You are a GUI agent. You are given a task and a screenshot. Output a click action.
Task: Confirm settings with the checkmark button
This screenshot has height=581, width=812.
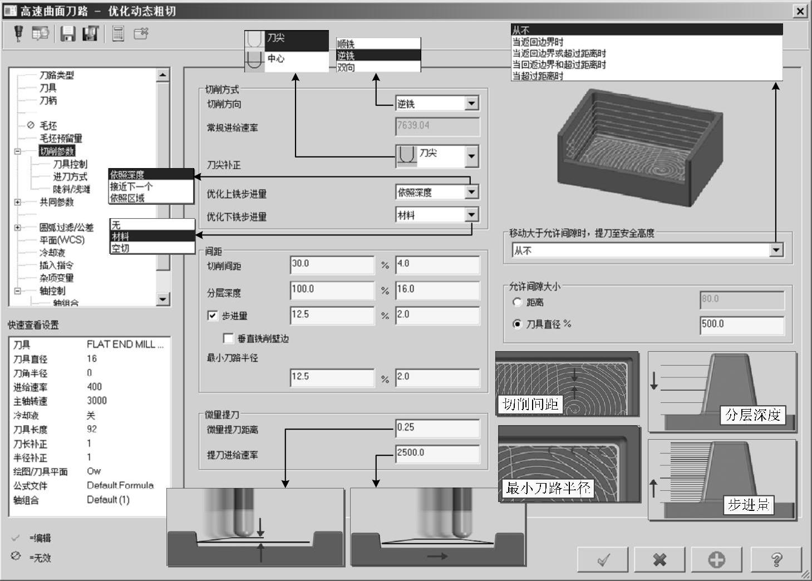(603, 559)
